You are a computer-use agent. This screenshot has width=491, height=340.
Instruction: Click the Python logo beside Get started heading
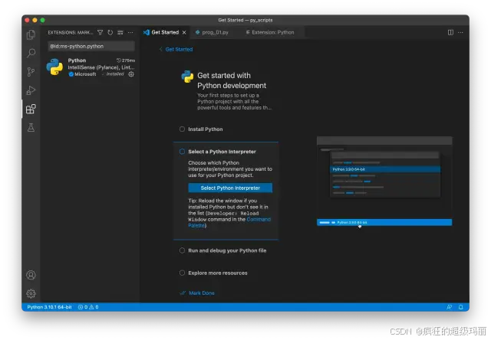point(187,77)
